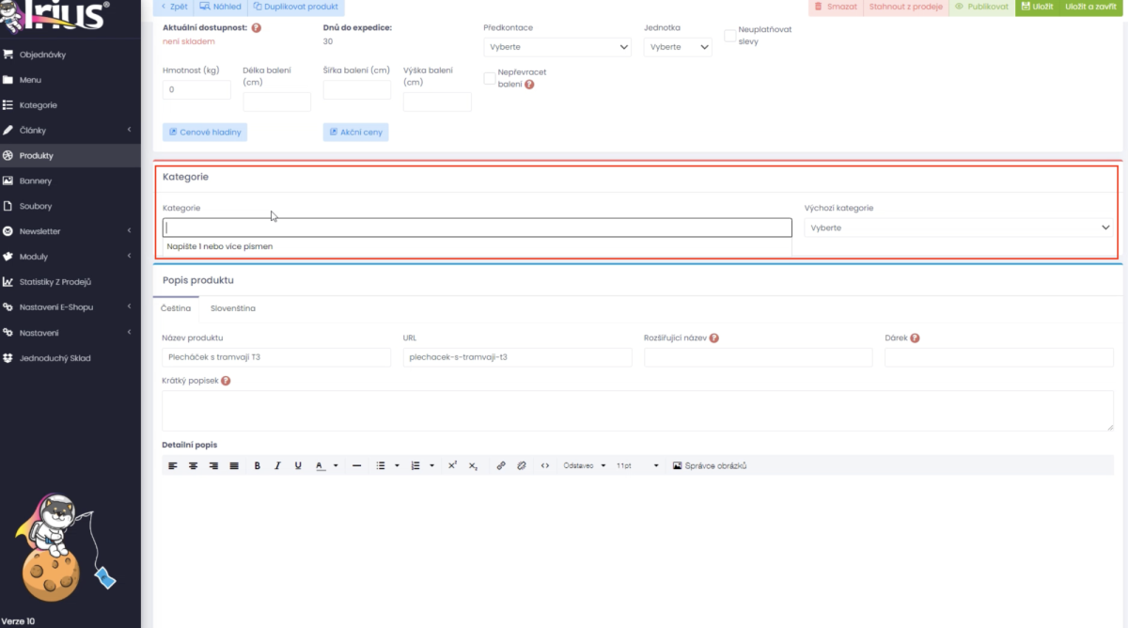Screen dimensions: 1128x628
Task: Open the Předkontace dropdown
Action: click(x=558, y=46)
